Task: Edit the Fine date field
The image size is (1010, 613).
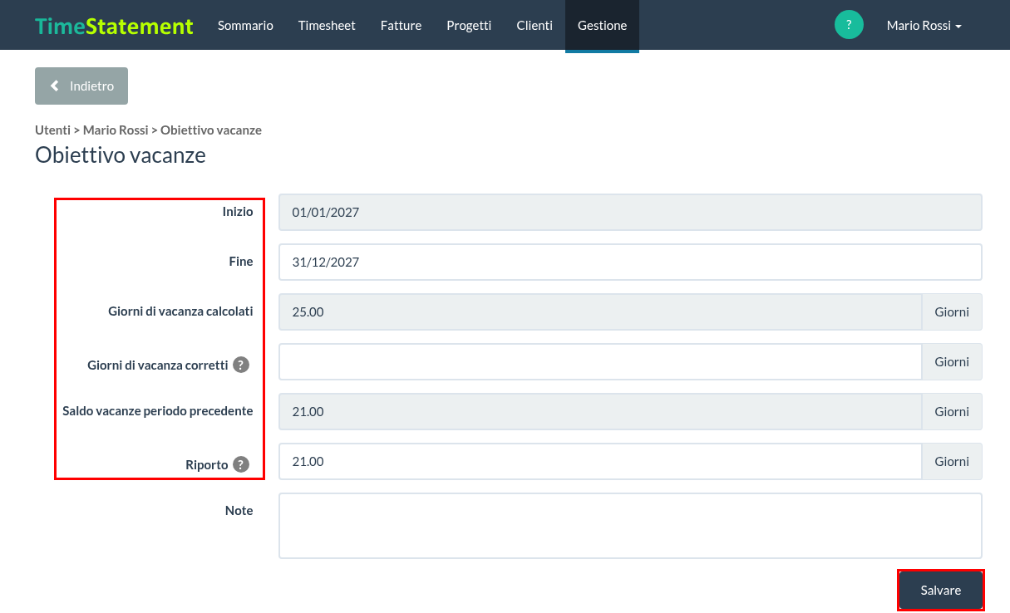Action: coord(630,262)
